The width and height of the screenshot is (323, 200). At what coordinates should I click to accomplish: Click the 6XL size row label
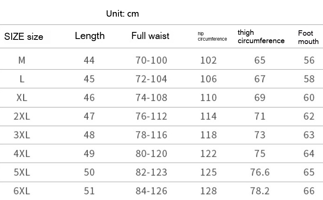click(x=22, y=191)
